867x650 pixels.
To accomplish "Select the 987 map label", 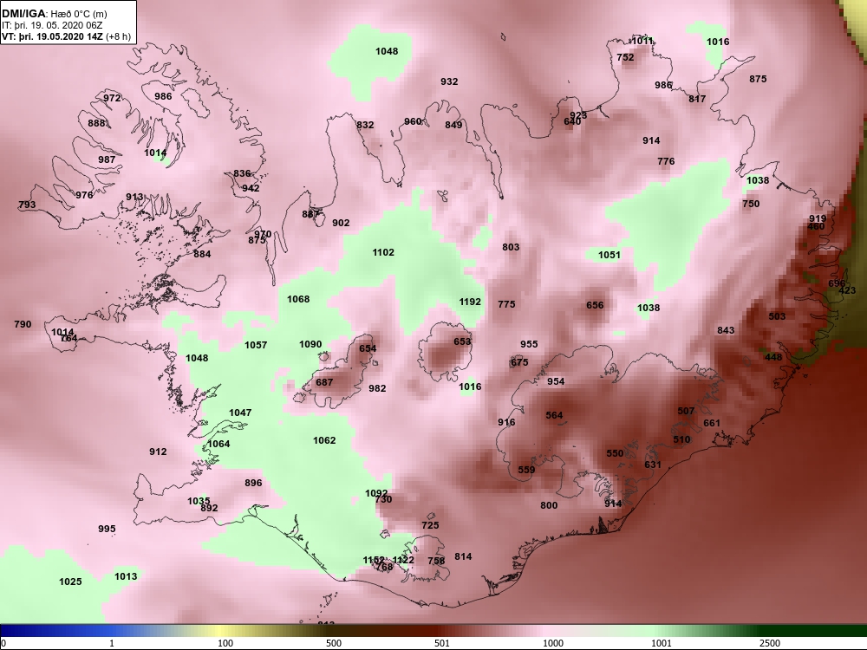I will [107, 159].
